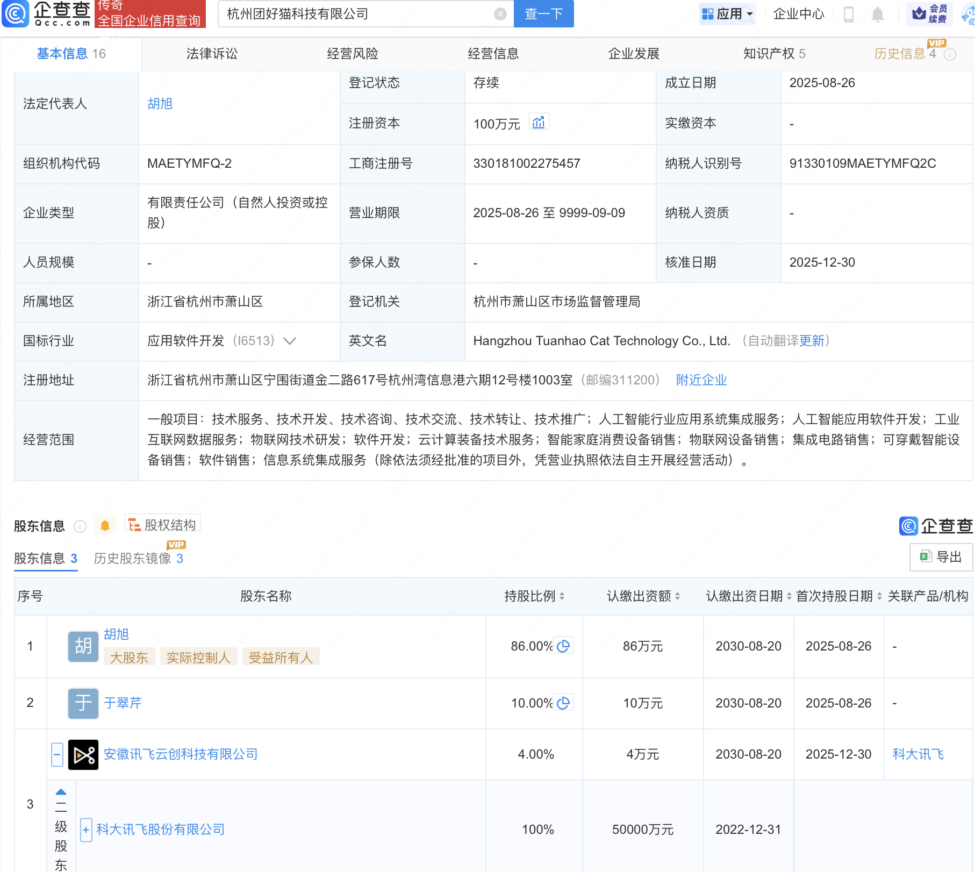Expand the 科大讯飞股份有限公司 row

tap(86, 830)
